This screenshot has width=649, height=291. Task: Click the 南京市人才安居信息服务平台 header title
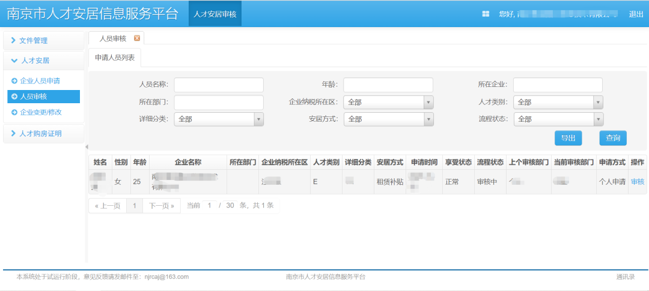pyautogui.click(x=93, y=14)
